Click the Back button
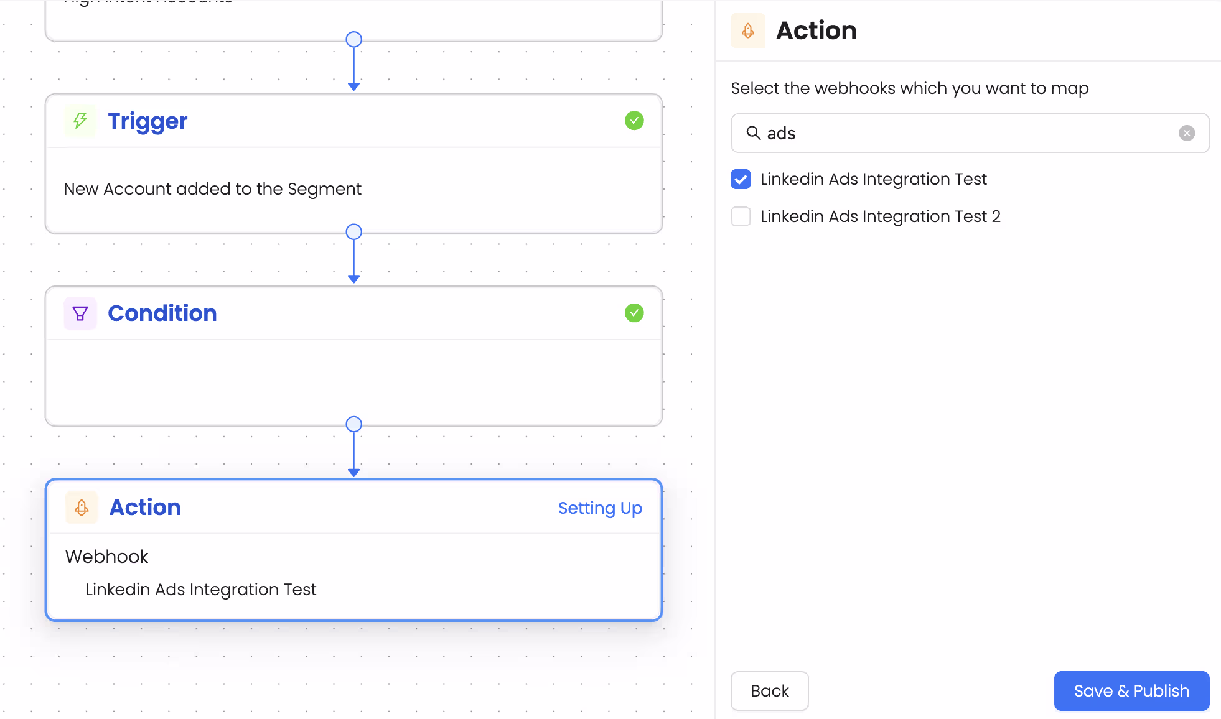Image resolution: width=1221 pixels, height=719 pixels. click(769, 691)
